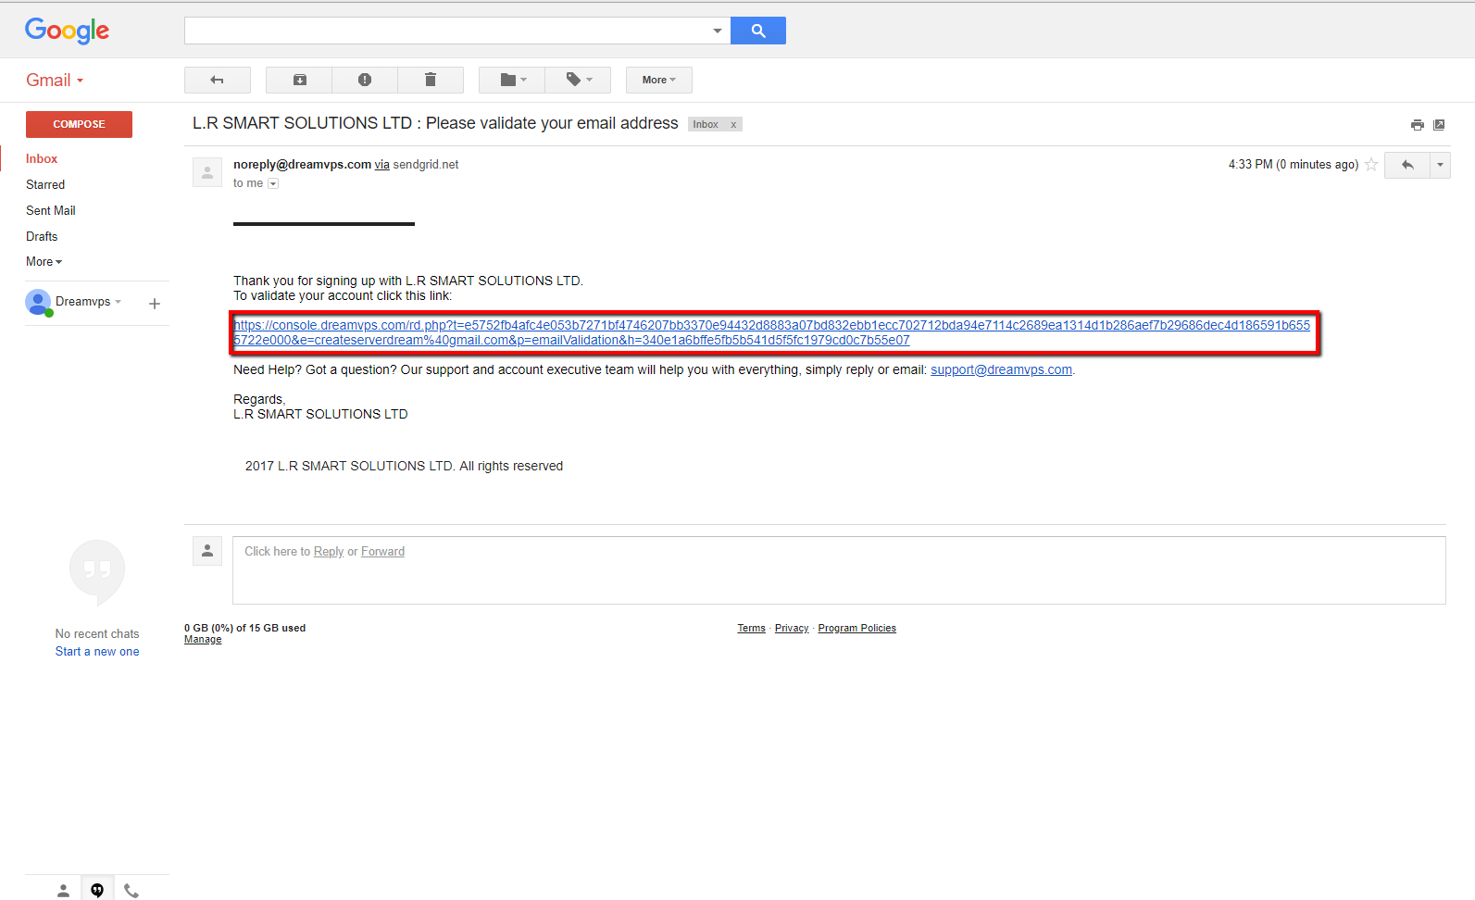
Task: Remove the Inbox label with x
Action: [733, 124]
